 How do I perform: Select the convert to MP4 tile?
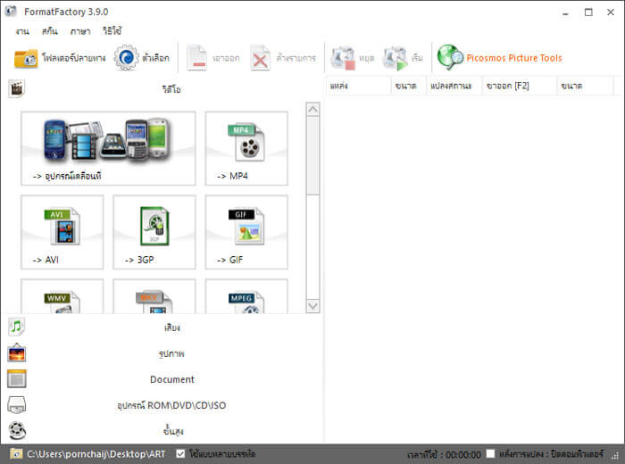(246, 148)
